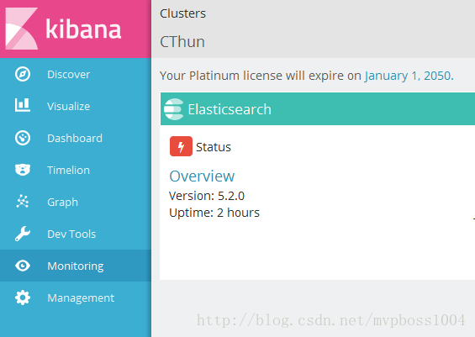This screenshot has height=337, width=475.
Task: Open the Management gear icon
Action: 23,298
